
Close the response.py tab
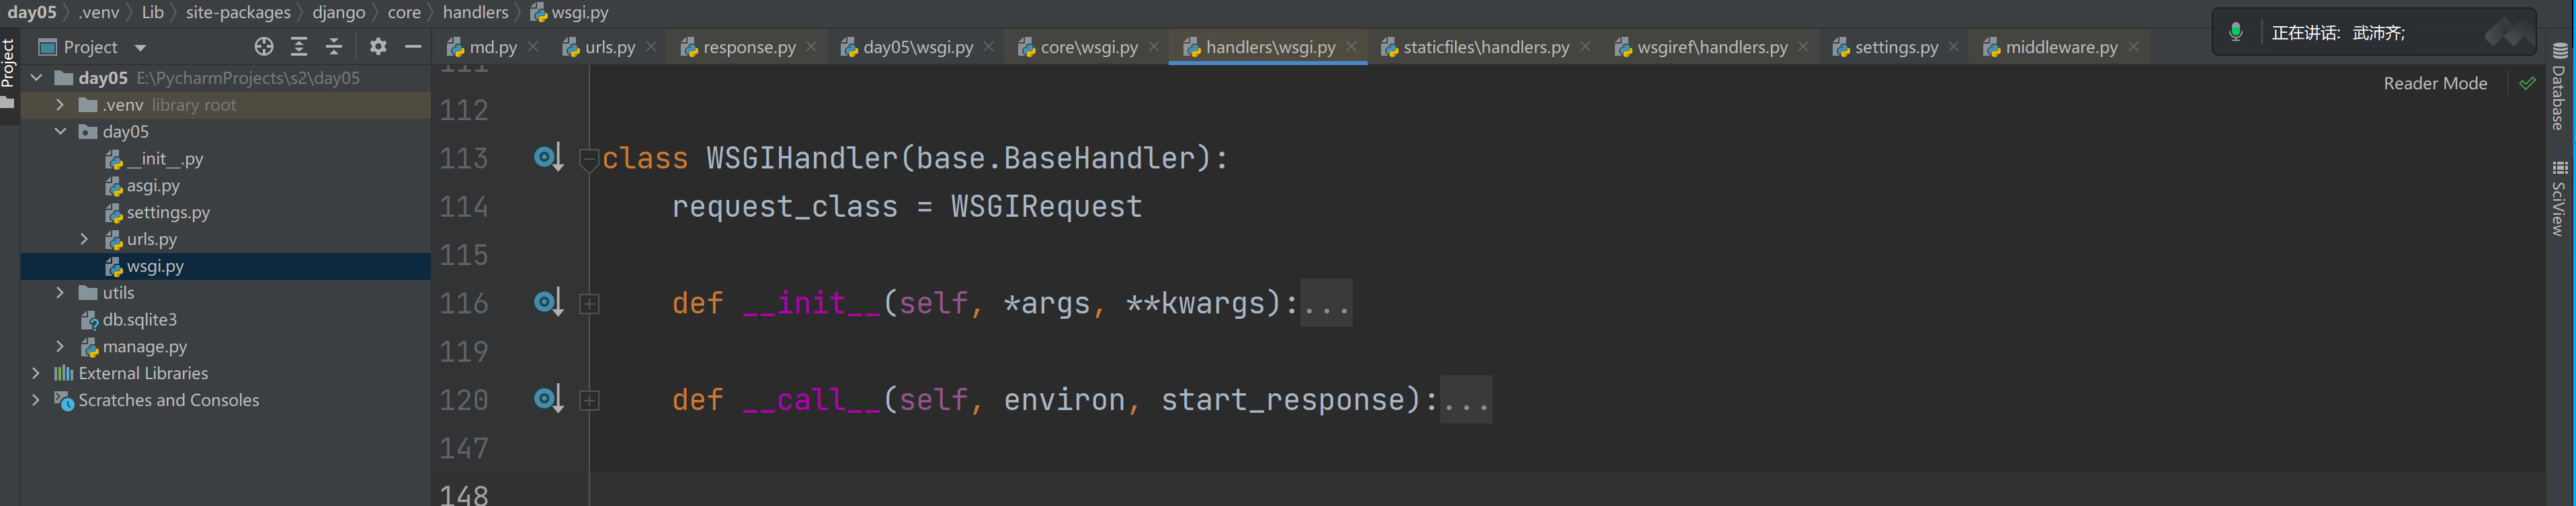[811, 47]
